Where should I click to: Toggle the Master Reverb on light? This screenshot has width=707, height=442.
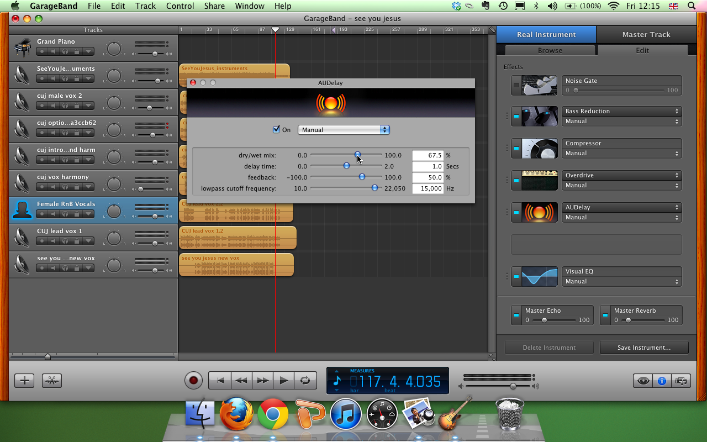pyautogui.click(x=605, y=315)
